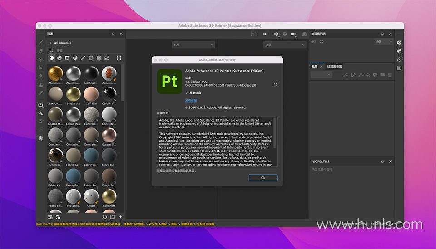Click the search magnifier icon in assets panel
This screenshot has width=436, height=249.
[51, 50]
